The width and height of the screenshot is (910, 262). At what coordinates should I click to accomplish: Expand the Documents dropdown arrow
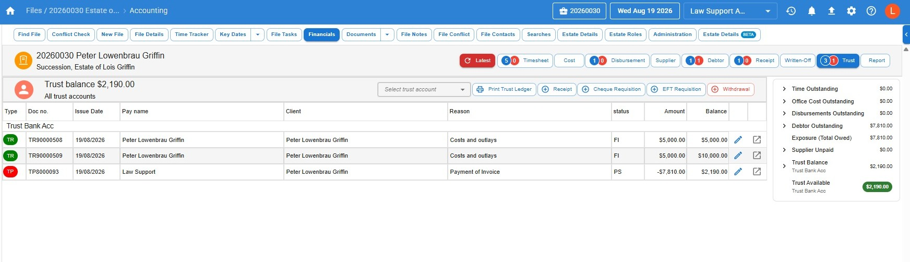coord(387,34)
